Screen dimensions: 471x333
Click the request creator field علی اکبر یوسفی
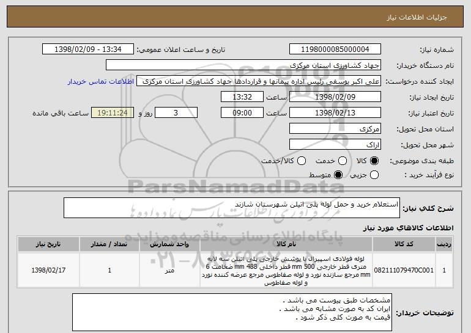click(259, 81)
